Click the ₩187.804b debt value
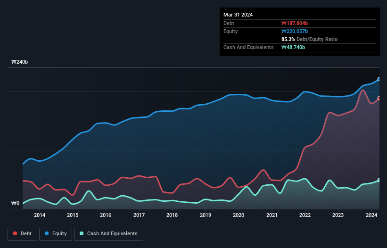This screenshot has height=248, width=387. [x=295, y=23]
